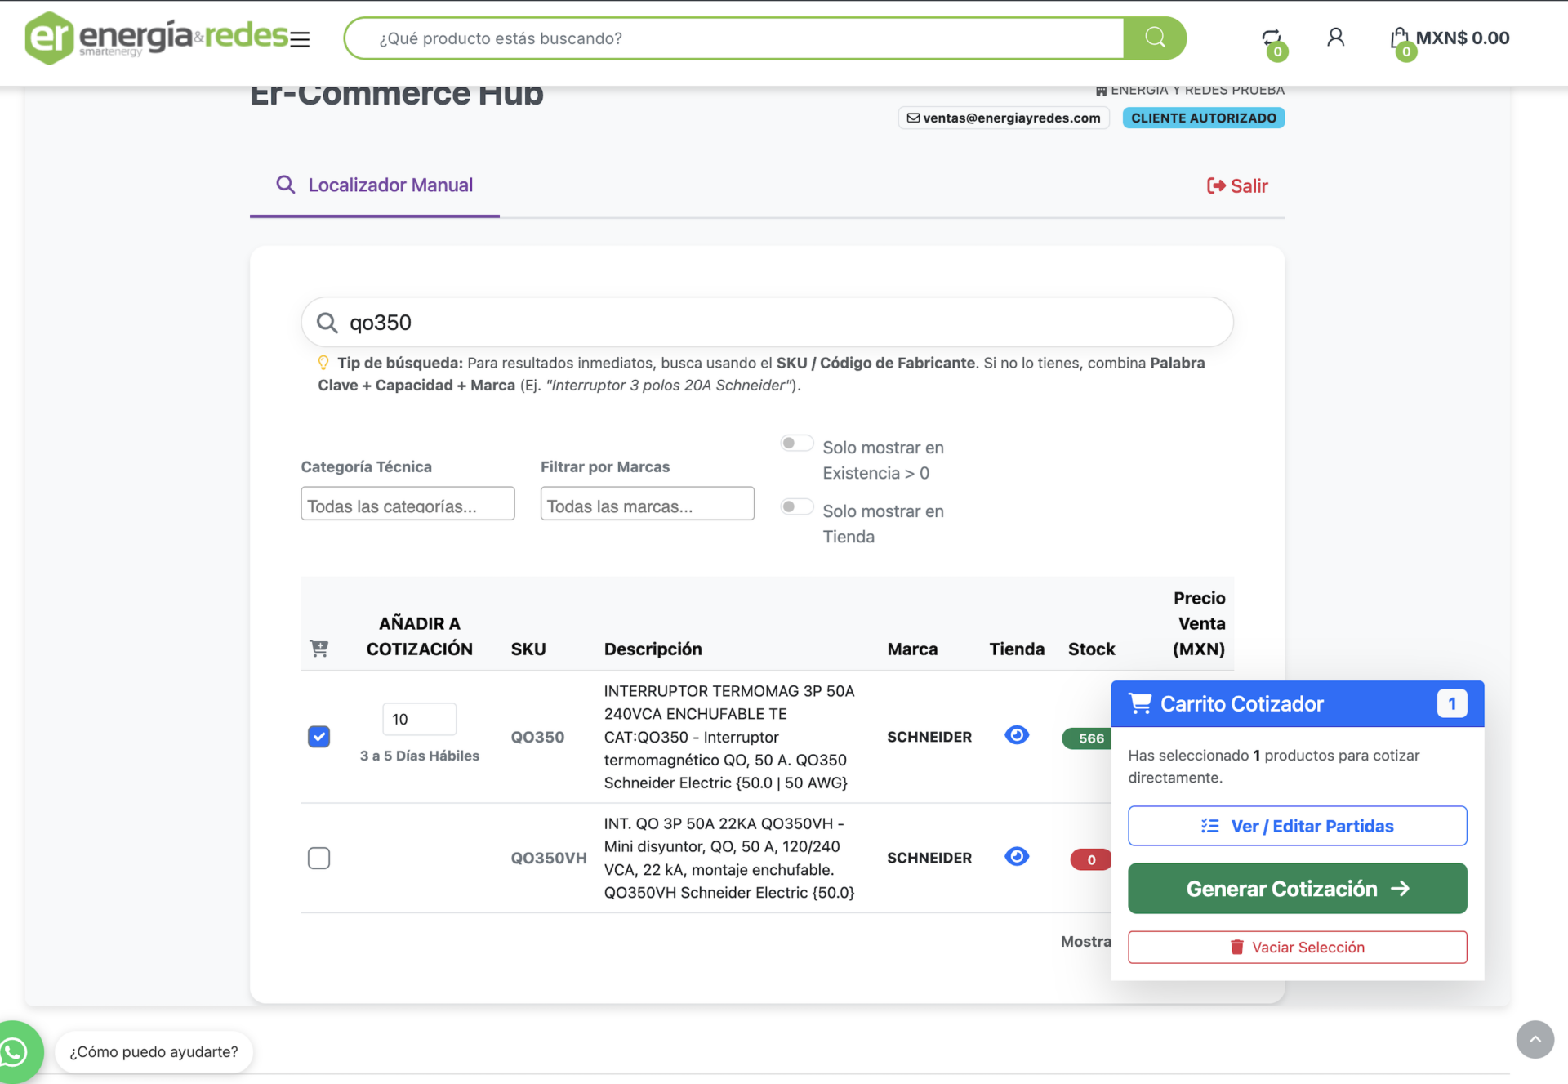Click the Descripción column header
The height and width of the screenshot is (1084, 1568).
(x=653, y=649)
